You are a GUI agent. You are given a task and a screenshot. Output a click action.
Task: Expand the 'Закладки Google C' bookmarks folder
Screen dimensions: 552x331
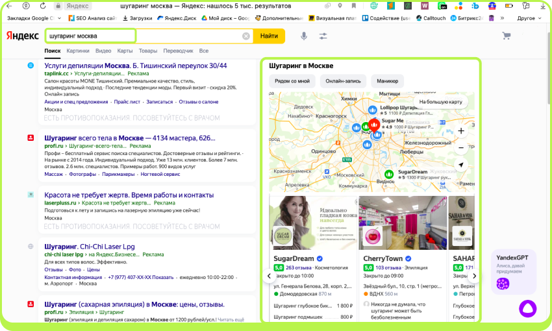[34, 18]
